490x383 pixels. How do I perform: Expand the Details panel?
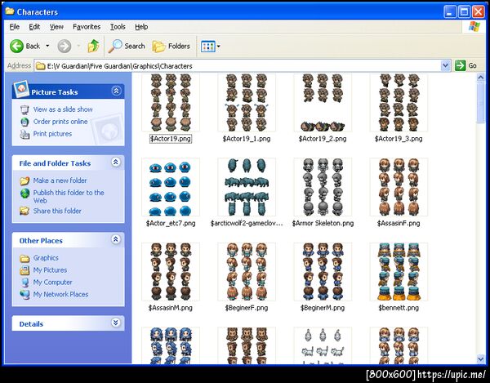pyautogui.click(x=116, y=323)
